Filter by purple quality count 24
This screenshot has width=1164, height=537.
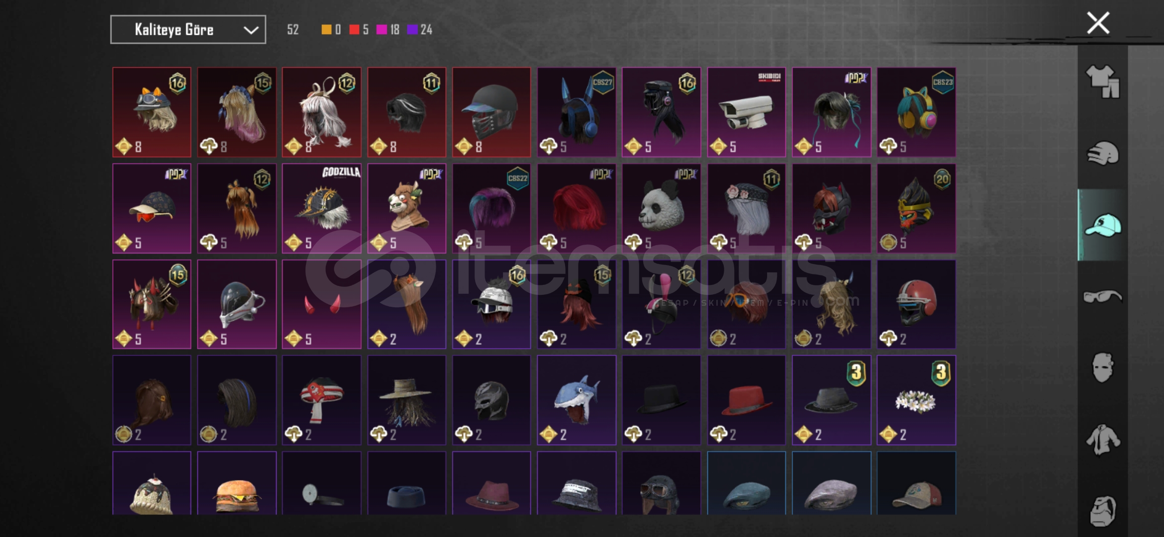pyautogui.click(x=419, y=30)
